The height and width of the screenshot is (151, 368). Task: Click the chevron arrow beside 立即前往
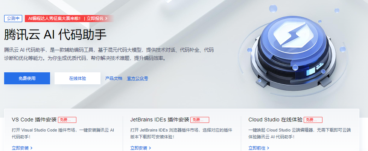[268, 148]
